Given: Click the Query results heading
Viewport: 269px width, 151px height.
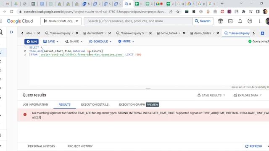Looking at the screenshot, I should click(x=34, y=95).
